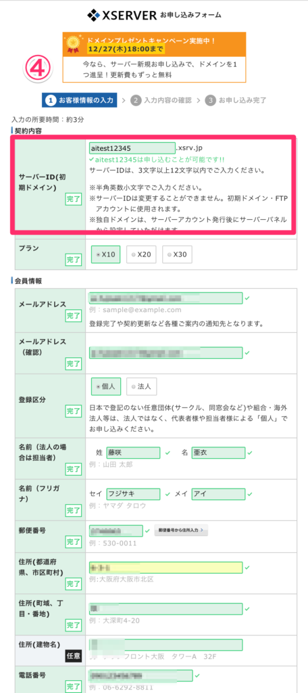Screen dimensions: 308x693
Task: Click the yellow prefecture address field
Action: (x=165, y=567)
